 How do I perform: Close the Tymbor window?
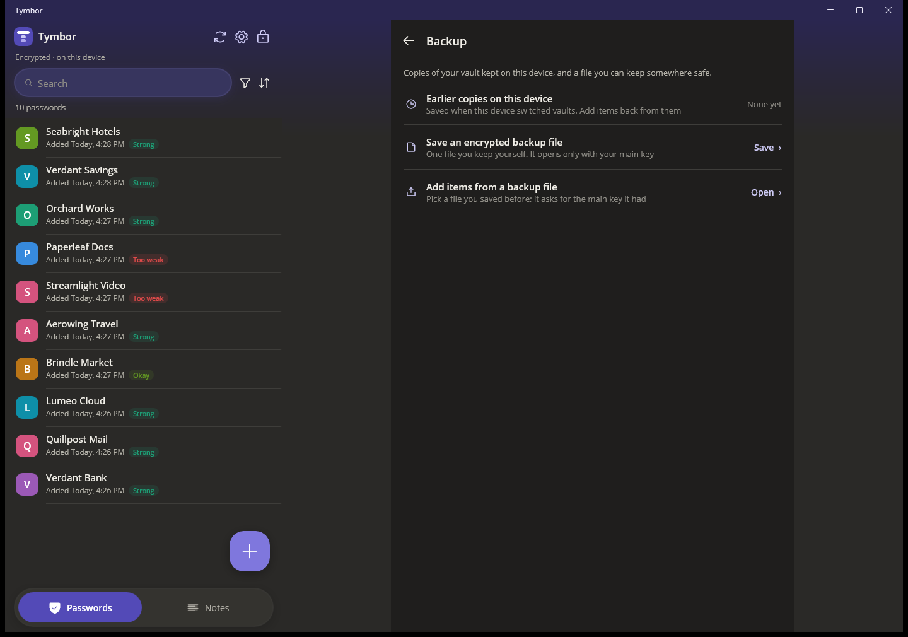[x=888, y=10]
